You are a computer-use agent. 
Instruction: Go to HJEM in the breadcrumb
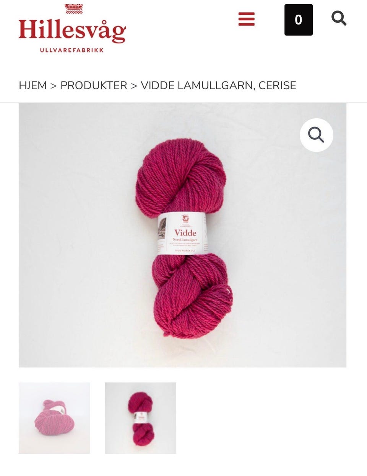33,85
